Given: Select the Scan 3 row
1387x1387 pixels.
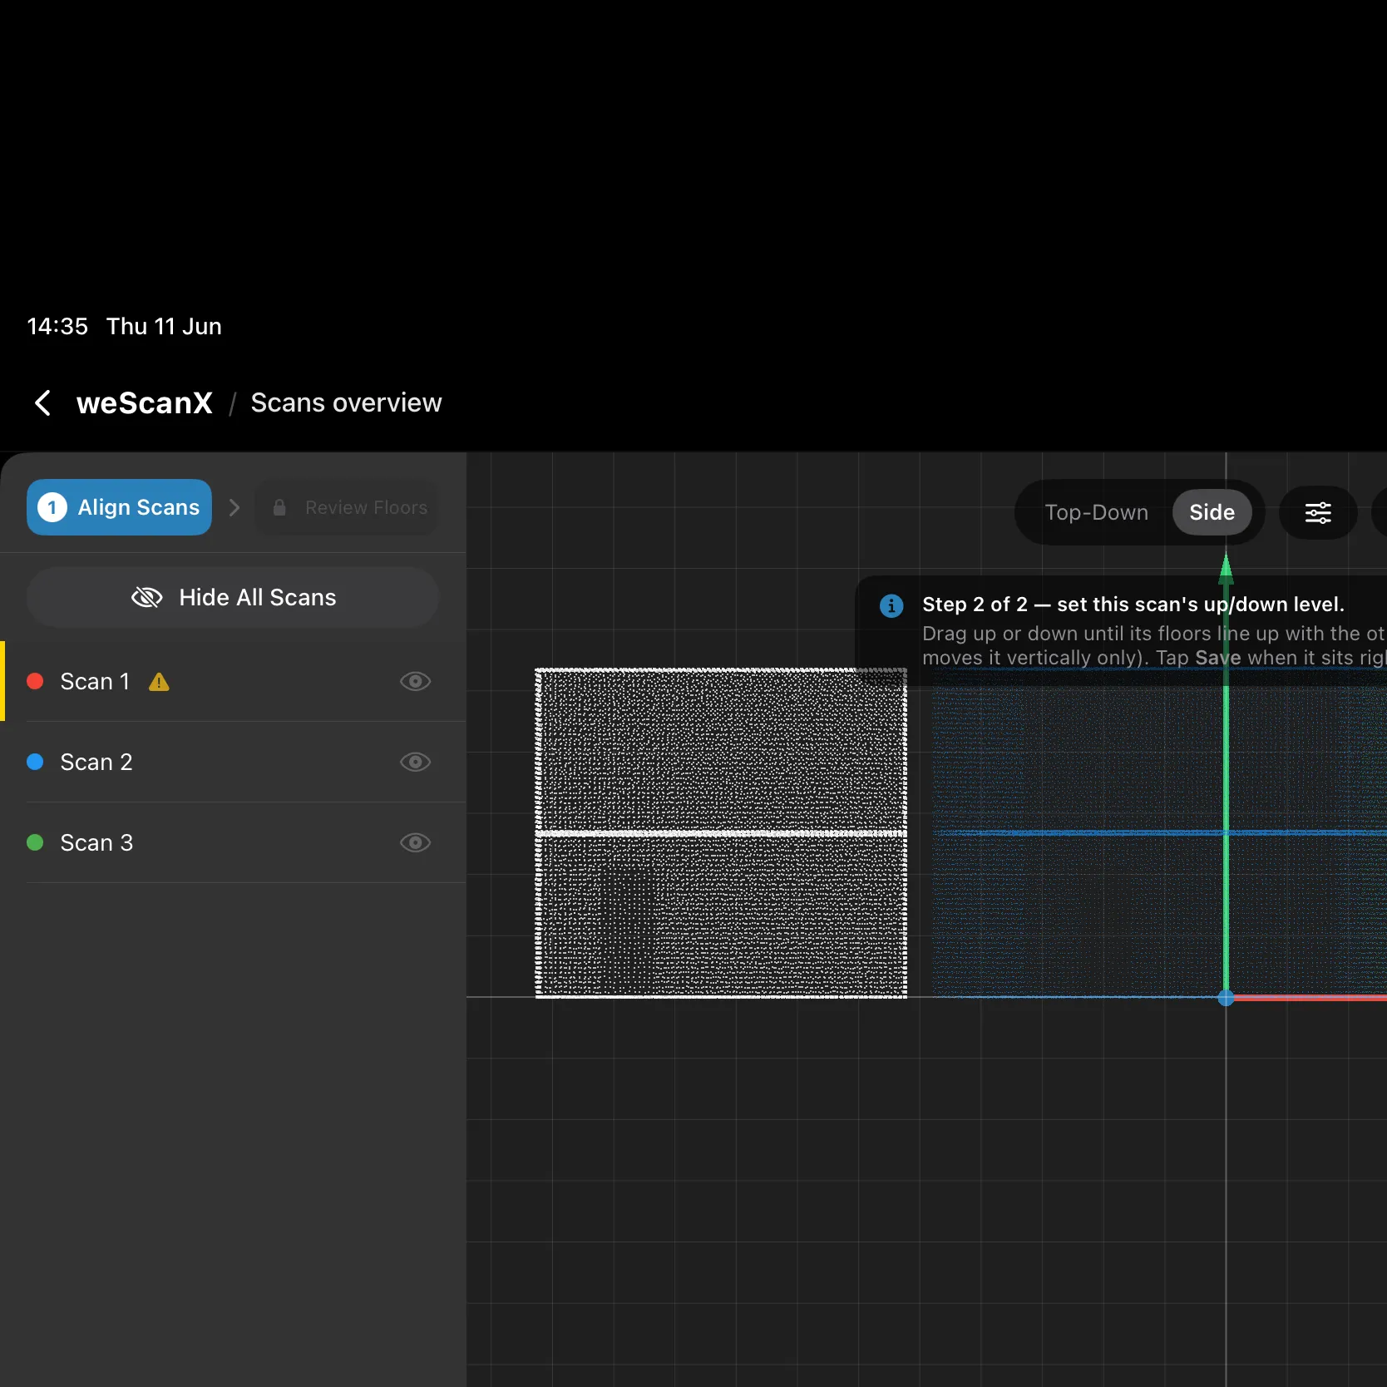Looking at the screenshot, I should 233,842.
